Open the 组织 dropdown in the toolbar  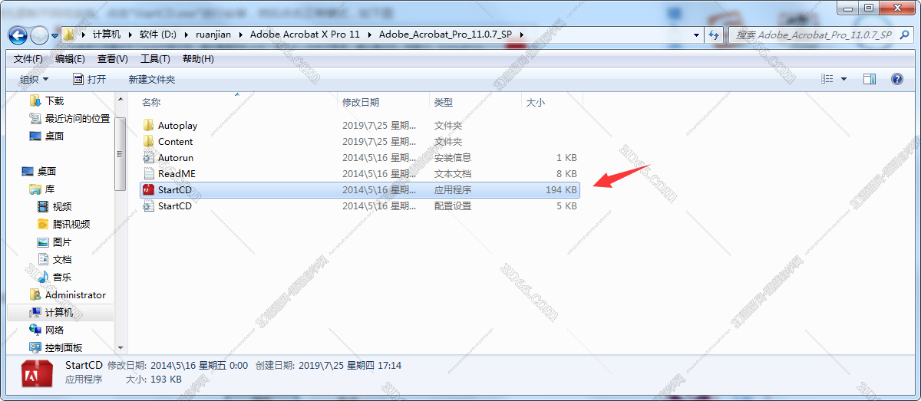click(x=34, y=79)
